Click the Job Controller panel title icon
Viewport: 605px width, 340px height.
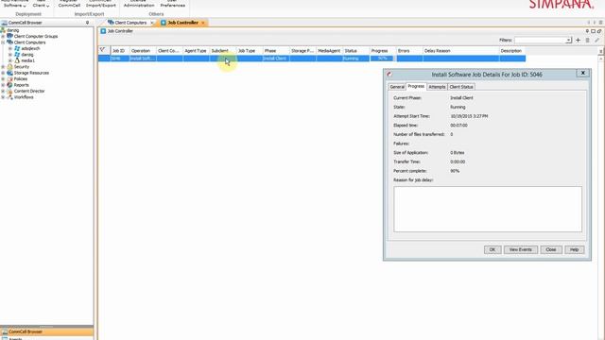click(x=103, y=31)
